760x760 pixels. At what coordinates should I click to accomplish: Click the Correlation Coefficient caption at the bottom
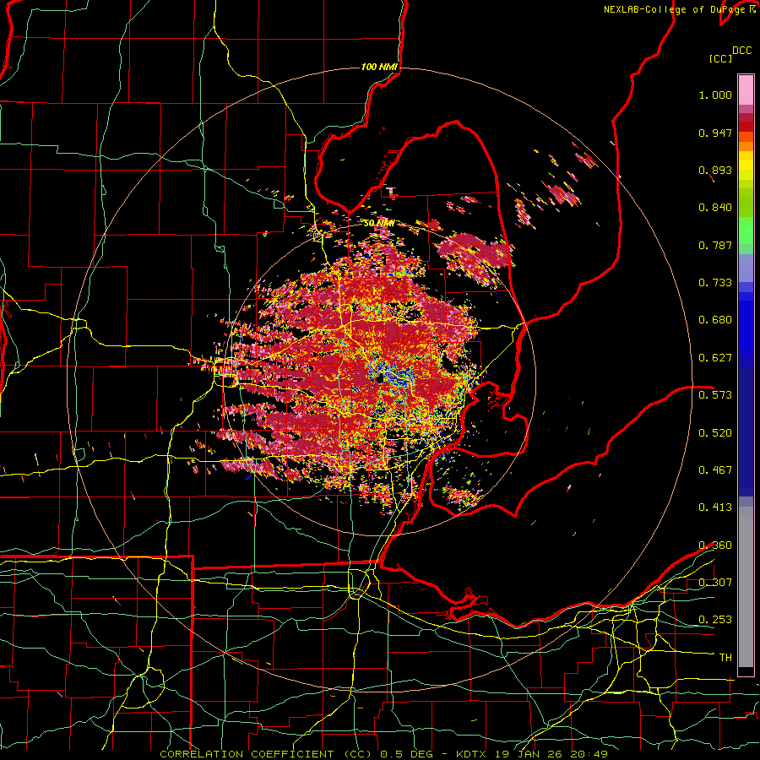pyautogui.click(x=383, y=754)
